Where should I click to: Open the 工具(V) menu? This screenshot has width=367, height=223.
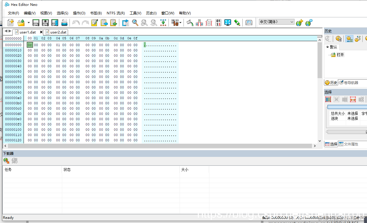(135, 13)
